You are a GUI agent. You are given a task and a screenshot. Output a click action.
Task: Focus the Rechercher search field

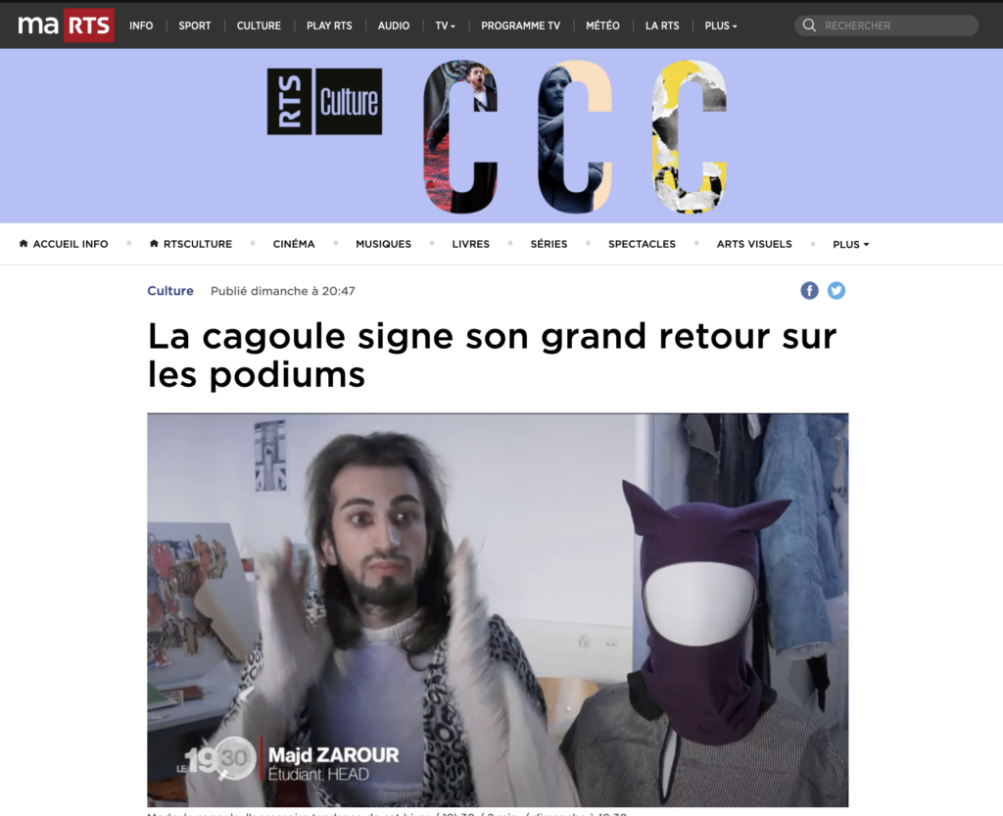coord(886,25)
